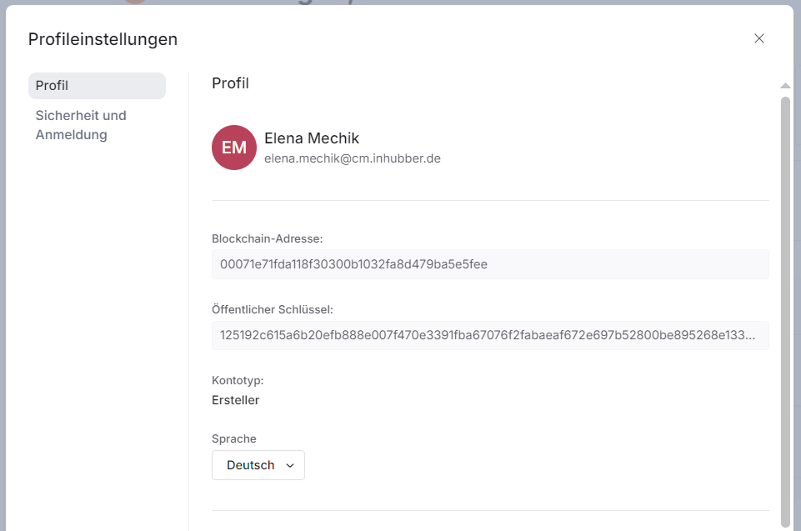Click the Blockchain-Adresse label
801x531 pixels.
[267, 238]
